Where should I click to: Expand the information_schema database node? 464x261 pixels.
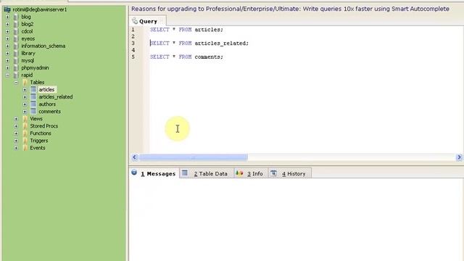pyautogui.click(x=7, y=46)
